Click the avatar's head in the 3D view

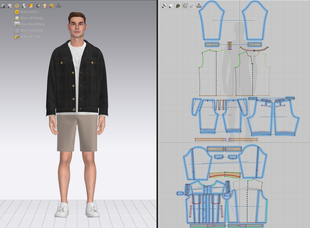[x=77, y=24]
